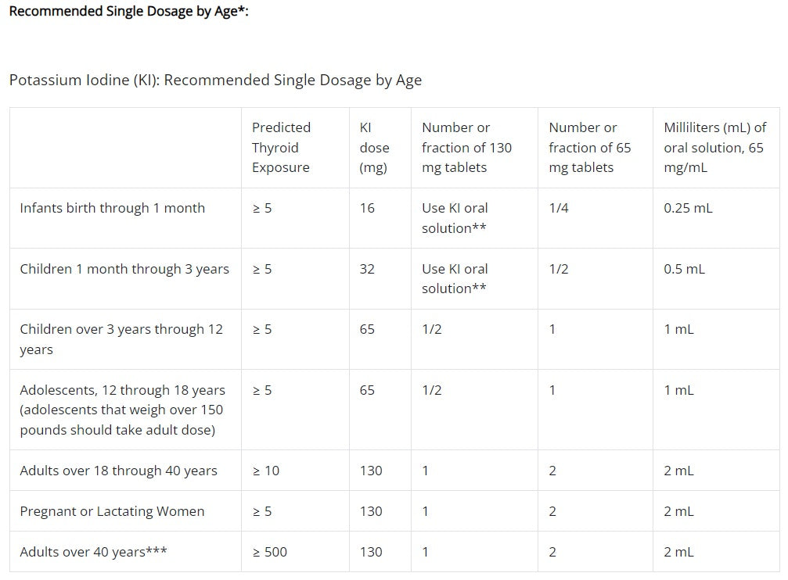Click the 'Potassium Iodine (KI)' table title
This screenshot has height=580, width=788.
[215, 80]
